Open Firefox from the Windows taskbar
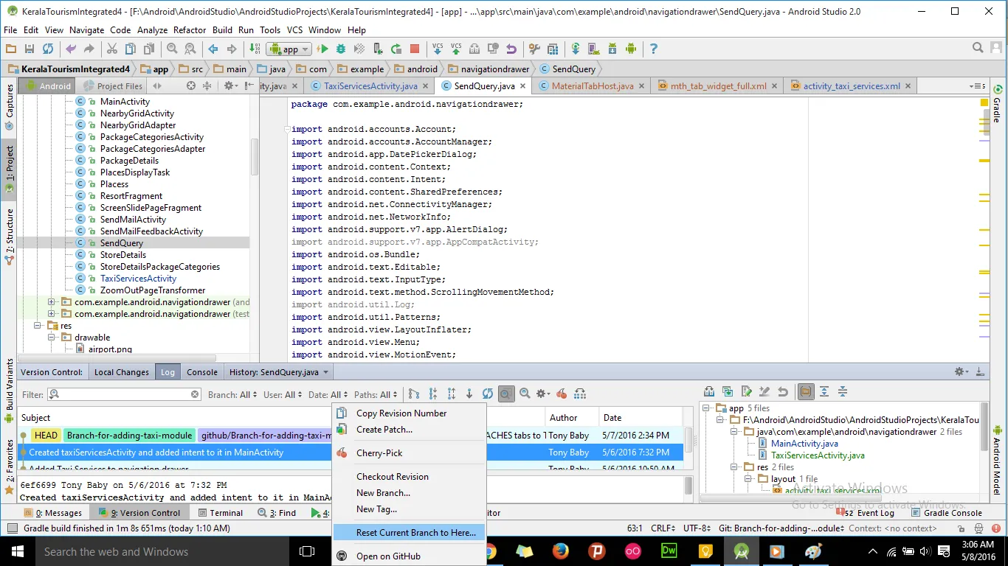This screenshot has width=1008, height=566. click(x=560, y=551)
